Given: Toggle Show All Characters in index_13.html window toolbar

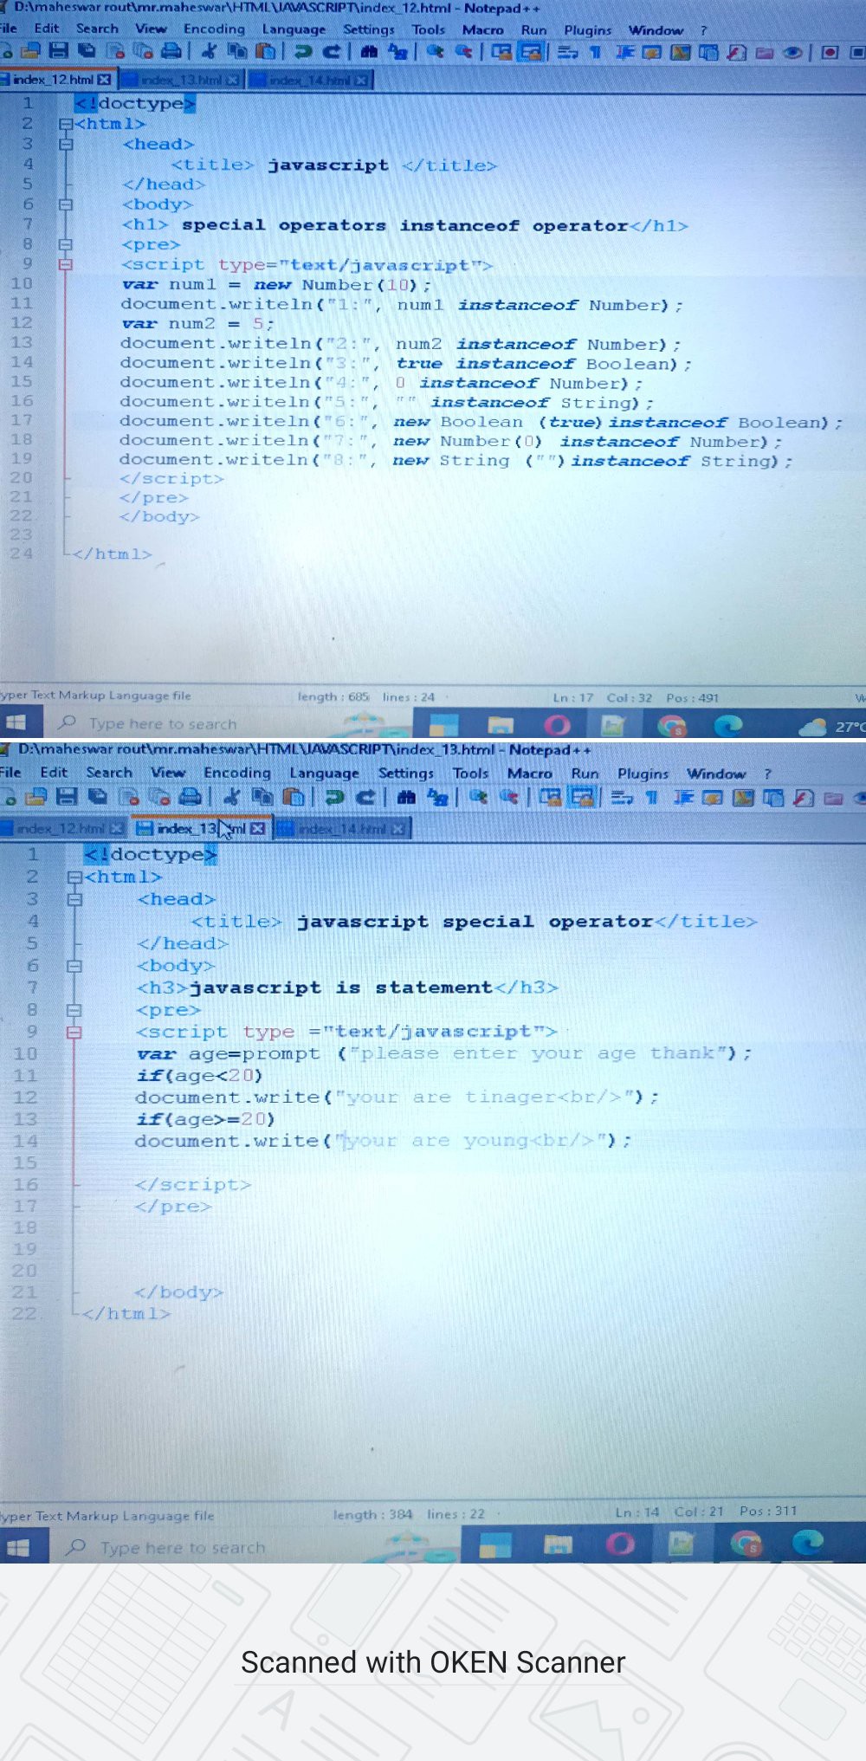Looking at the screenshot, I should (x=651, y=797).
